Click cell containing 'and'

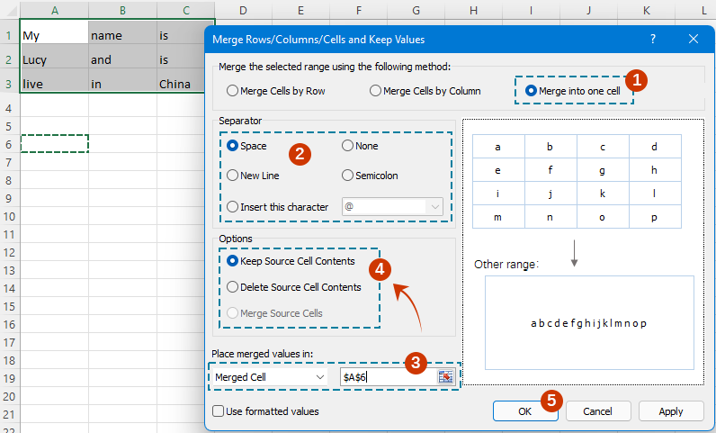coord(123,57)
